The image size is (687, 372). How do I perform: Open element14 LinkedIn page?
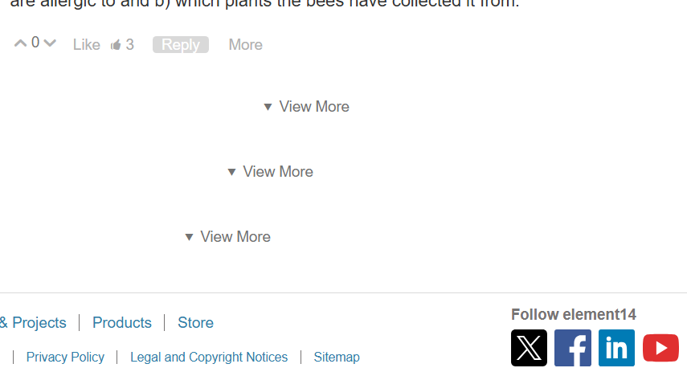616,348
